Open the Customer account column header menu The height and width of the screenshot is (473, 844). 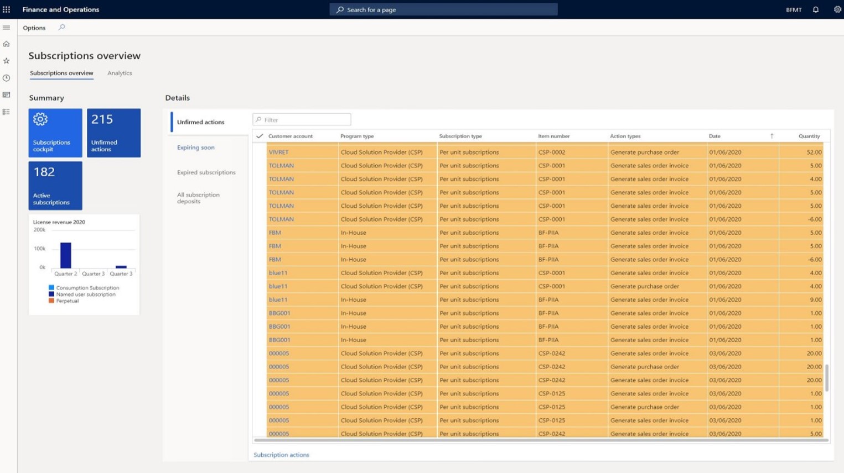coord(291,136)
